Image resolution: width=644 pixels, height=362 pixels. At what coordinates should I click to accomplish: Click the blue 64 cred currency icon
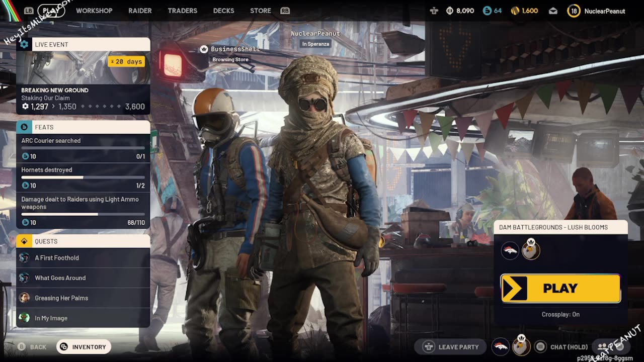pos(487,11)
